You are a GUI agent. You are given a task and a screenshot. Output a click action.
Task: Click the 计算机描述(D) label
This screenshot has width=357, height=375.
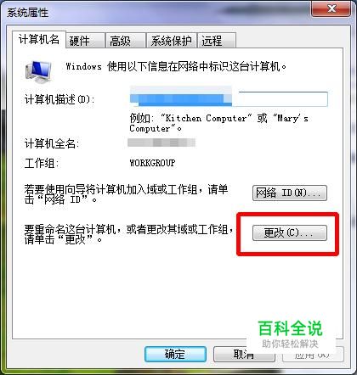pyautogui.click(x=59, y=99)
